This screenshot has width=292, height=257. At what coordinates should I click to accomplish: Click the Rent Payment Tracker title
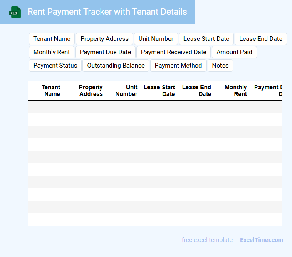click(x=107, y=12)
